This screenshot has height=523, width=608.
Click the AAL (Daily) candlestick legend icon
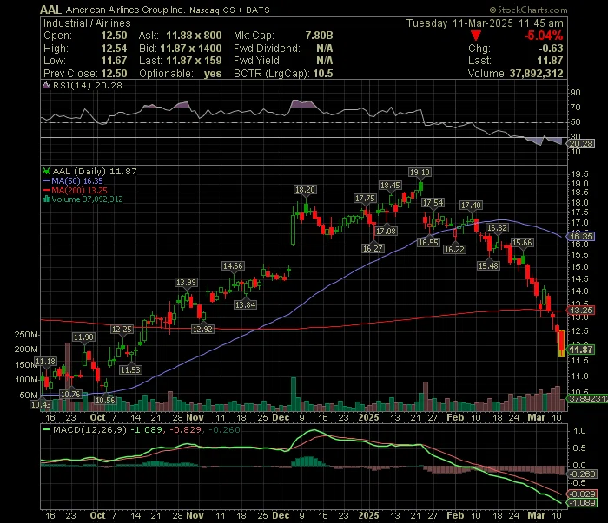point(47,171)
